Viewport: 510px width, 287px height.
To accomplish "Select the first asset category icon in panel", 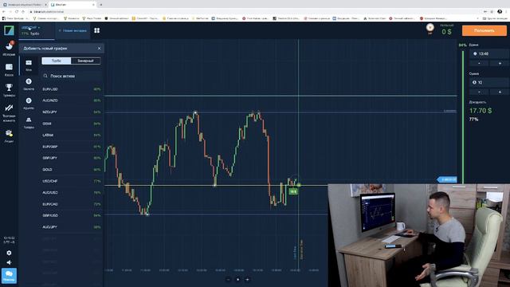I will [29, 62].
